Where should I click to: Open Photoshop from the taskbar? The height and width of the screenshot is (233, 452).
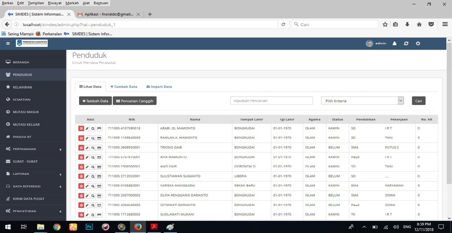point(89,227)
